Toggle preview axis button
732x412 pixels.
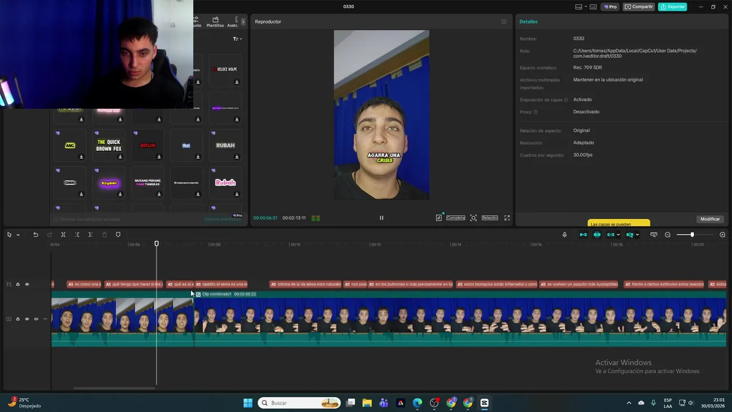(x=630, y=235)
